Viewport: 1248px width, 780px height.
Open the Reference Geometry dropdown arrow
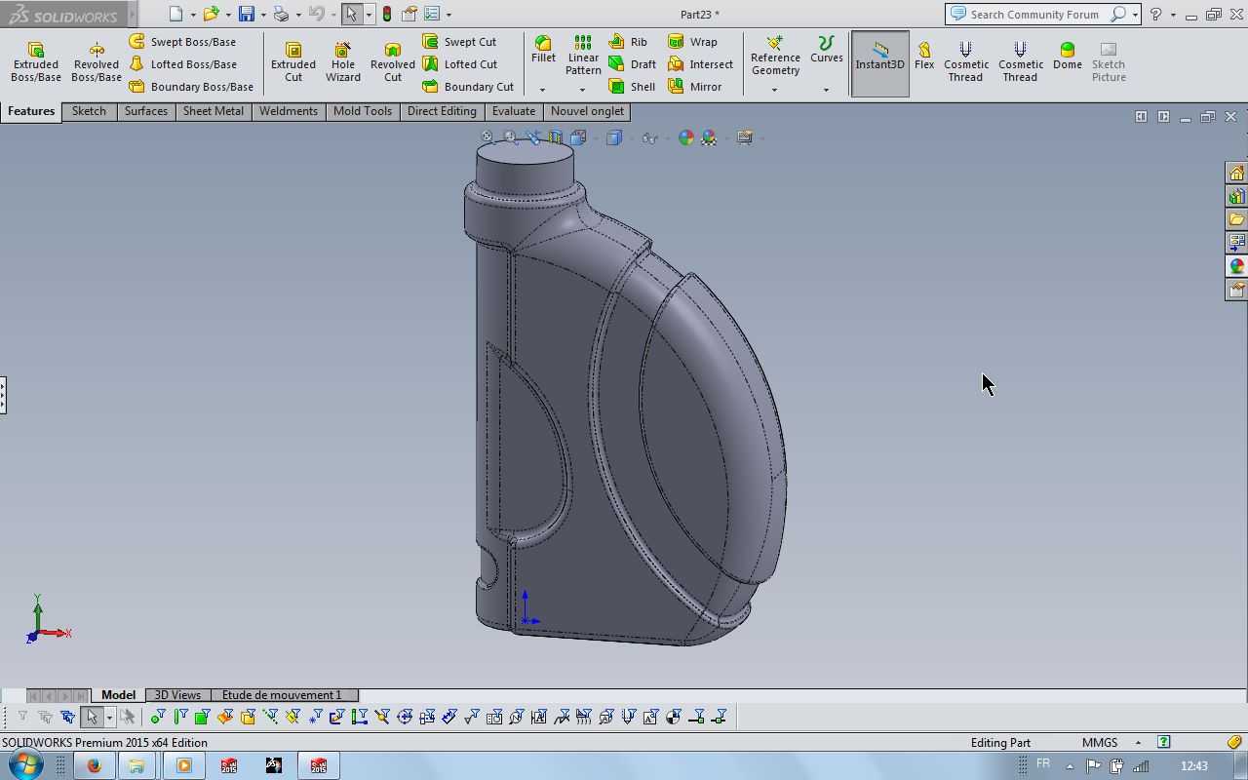tap(775, 90)
